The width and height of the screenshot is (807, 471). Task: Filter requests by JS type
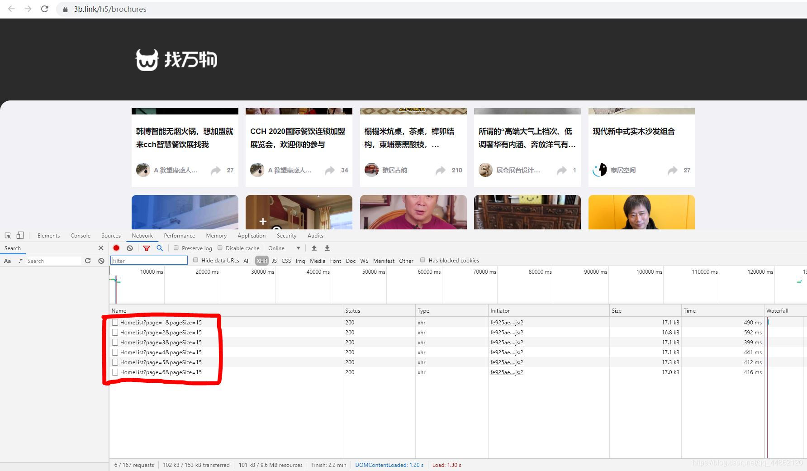pyautogui.click(x=274, y=261)
